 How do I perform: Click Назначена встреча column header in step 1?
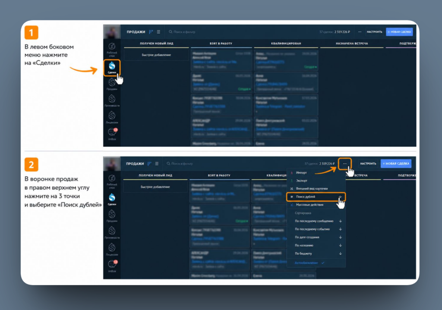pyautogui.click(x=352, y=44)
